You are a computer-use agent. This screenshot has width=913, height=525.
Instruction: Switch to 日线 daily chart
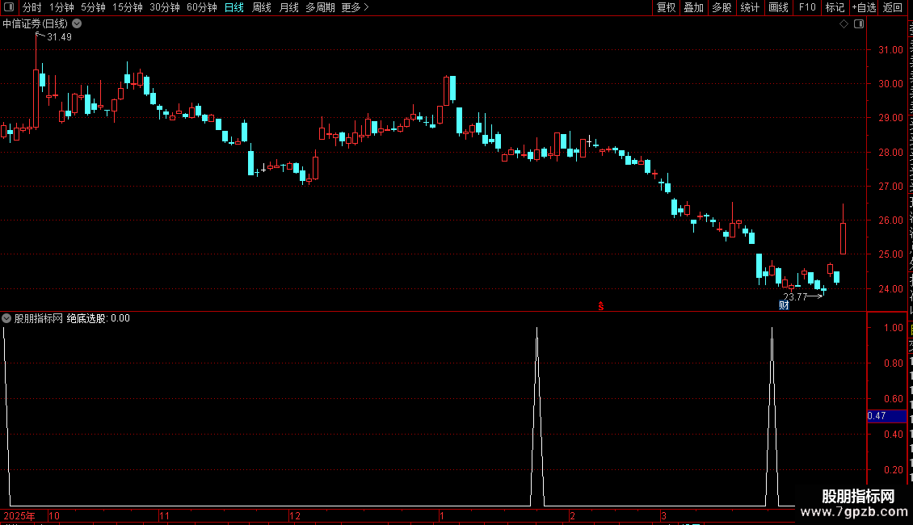click(x=234, y=7)
